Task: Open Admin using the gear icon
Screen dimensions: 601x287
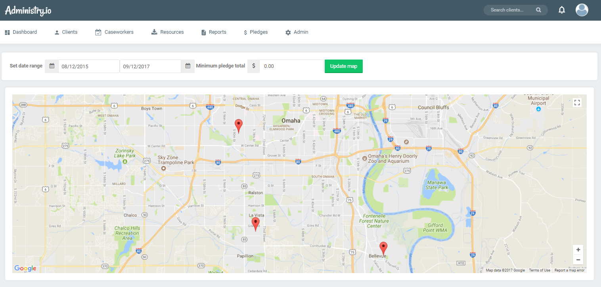Action: 287,32
